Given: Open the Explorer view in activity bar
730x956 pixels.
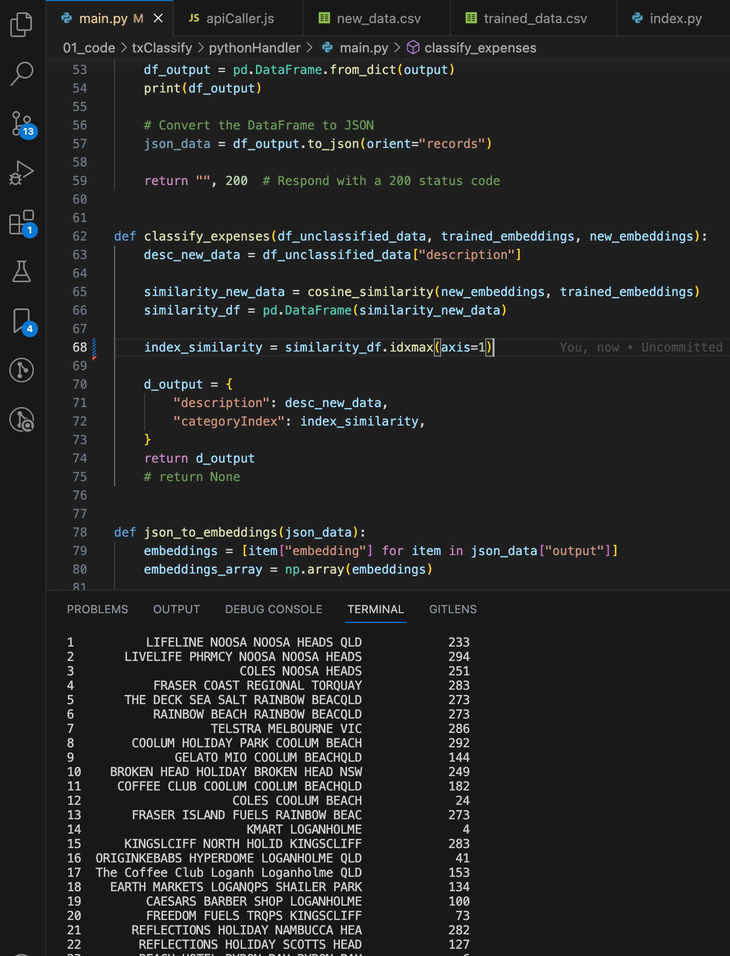Looking at the screenshot, I should tap(22, 24).
